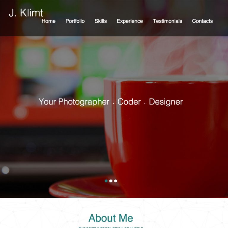Select the third carousel indicator dot
This screenshot has height=228, width=228.
[x=115, y=181]
